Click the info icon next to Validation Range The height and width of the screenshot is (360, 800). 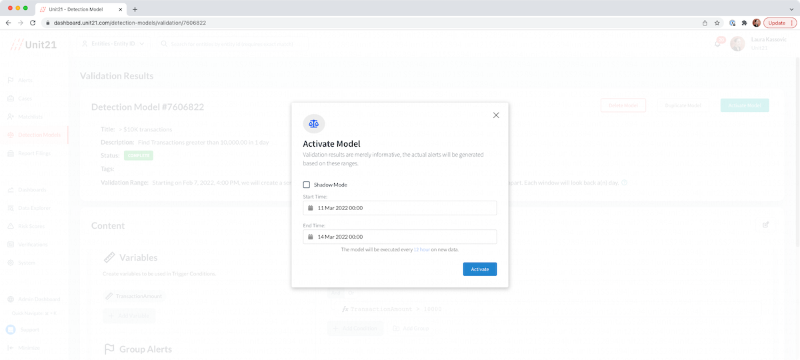[x=624, y=183]
